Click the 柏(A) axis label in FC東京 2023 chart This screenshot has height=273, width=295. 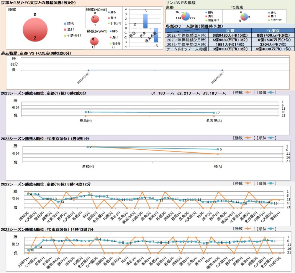[218, 166]
